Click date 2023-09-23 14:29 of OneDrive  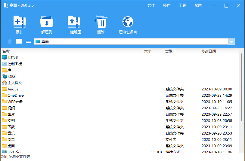coord(217,95)
